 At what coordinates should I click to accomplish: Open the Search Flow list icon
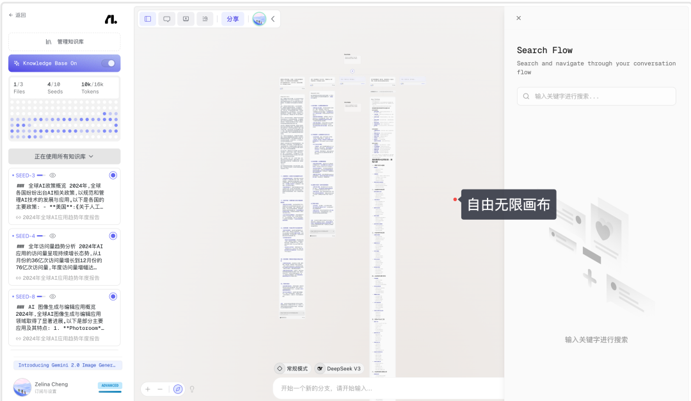[x=205, y=19]
